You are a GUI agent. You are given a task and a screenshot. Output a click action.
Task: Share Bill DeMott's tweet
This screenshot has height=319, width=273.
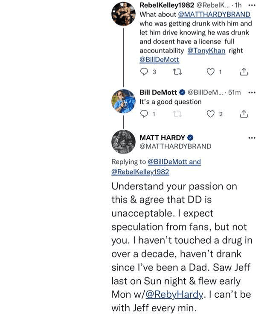[244, 114]
